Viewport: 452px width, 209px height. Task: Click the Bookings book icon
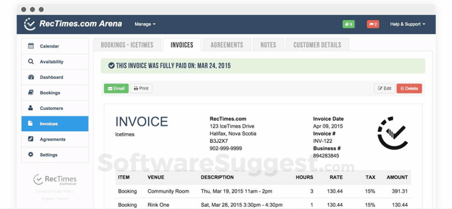point(31,93)
